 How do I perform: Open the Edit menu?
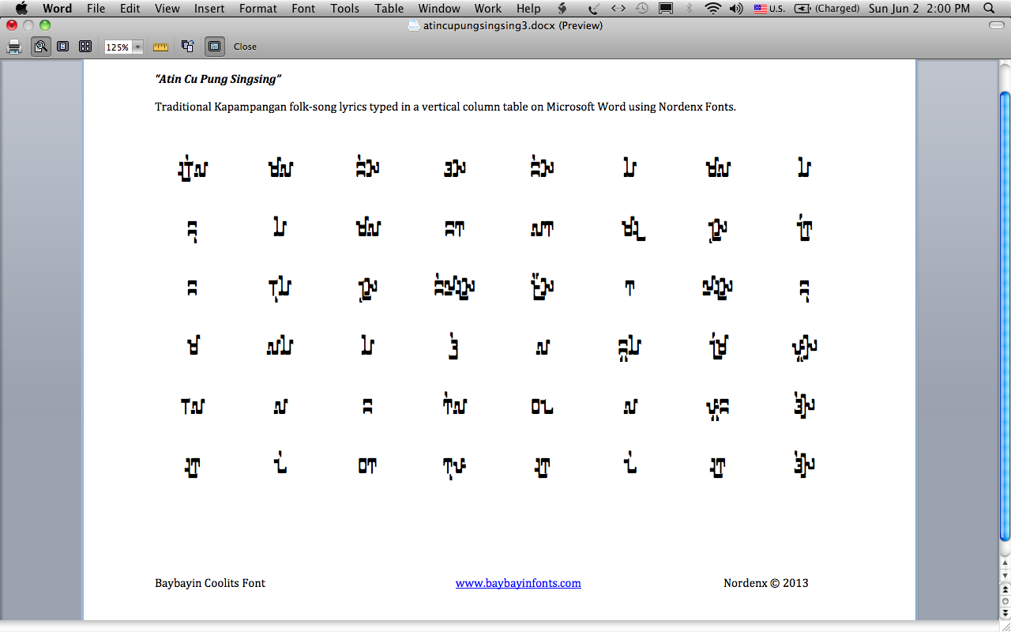(x=130, y=9)
